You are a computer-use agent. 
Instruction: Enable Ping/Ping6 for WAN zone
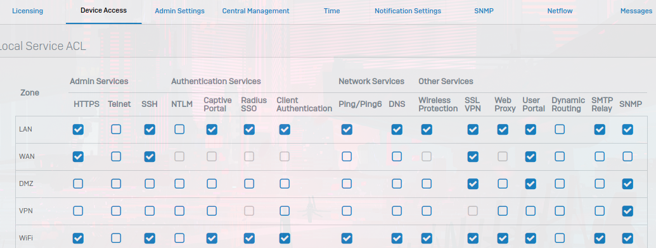(347, 156)
